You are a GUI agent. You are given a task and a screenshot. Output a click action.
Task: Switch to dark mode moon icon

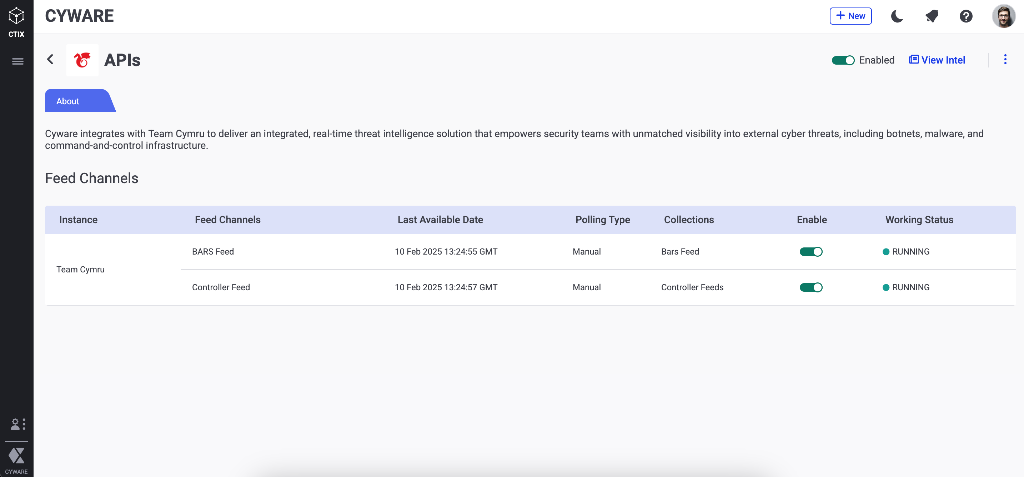tap(897, 16)
